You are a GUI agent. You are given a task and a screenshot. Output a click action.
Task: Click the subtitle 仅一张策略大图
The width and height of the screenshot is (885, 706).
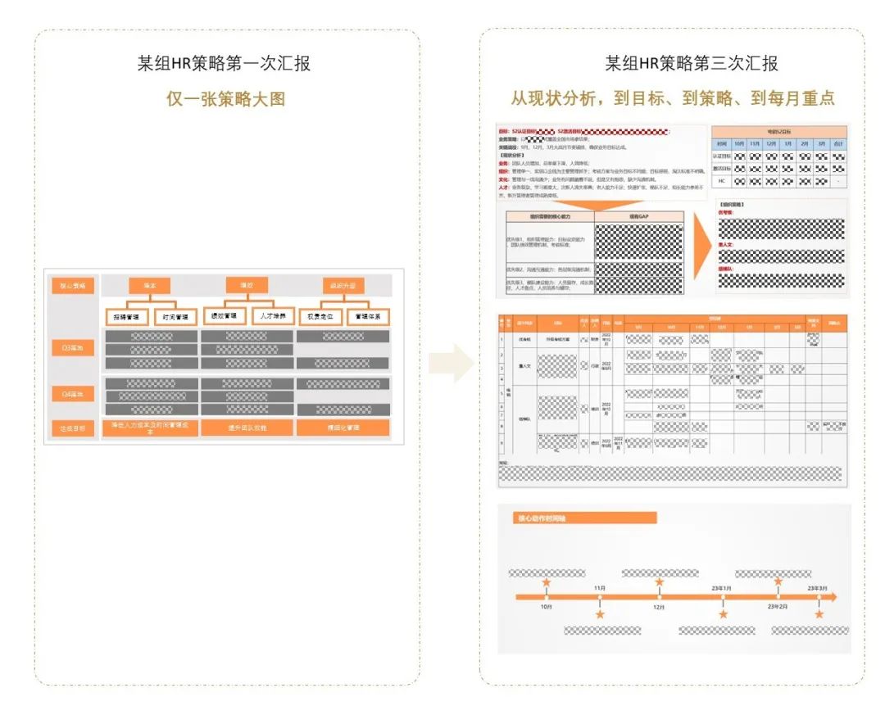click(226, 99)
